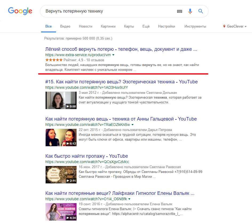Image resolution: width=252 pixels, height=224 pixels.
Task: Open Инструменты search tools
Action: (x=195, y=26)
